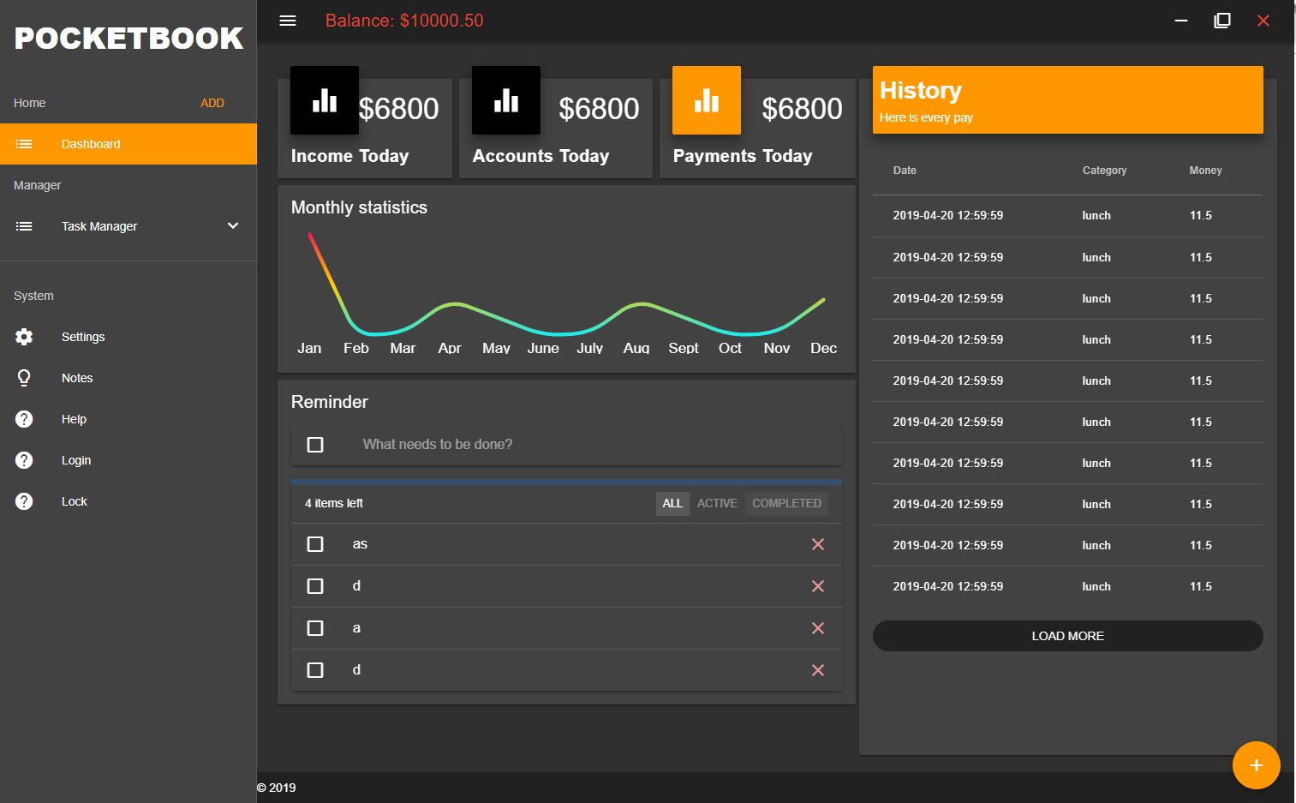Open the Login sidebar item
The image size is (1296, 803).
pyautogui.click(x=76, y=460)
